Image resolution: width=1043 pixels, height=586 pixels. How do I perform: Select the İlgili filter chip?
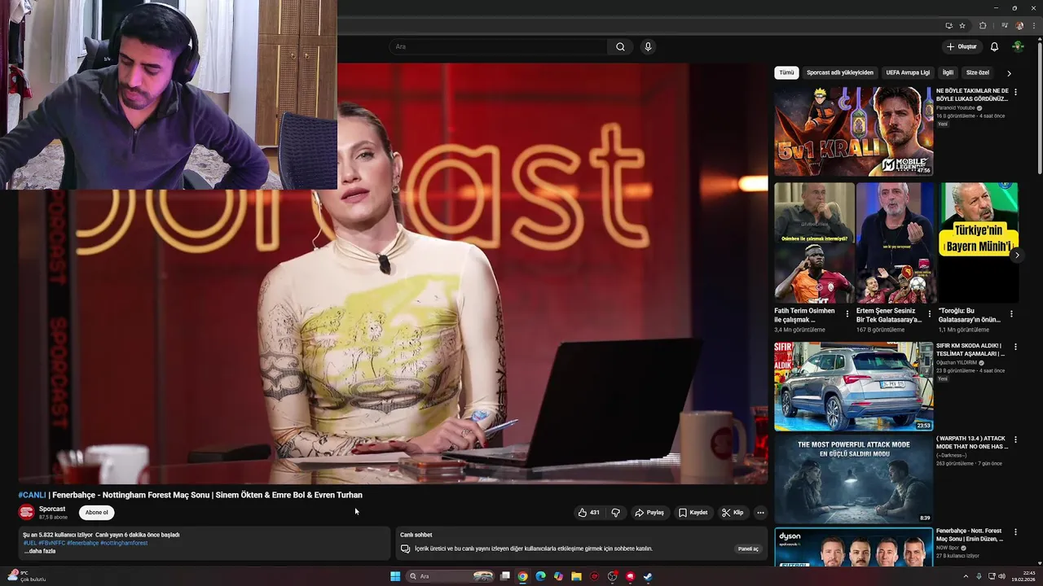coord(948,72)
